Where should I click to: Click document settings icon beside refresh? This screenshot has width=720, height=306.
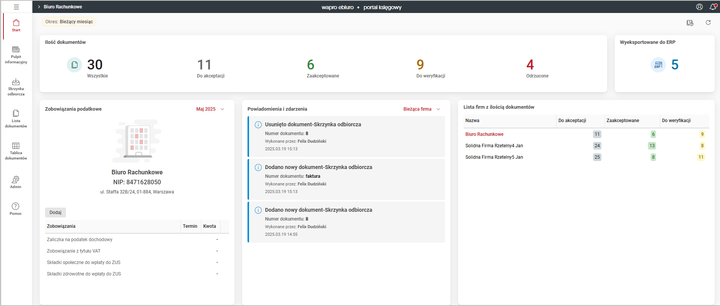690,23
